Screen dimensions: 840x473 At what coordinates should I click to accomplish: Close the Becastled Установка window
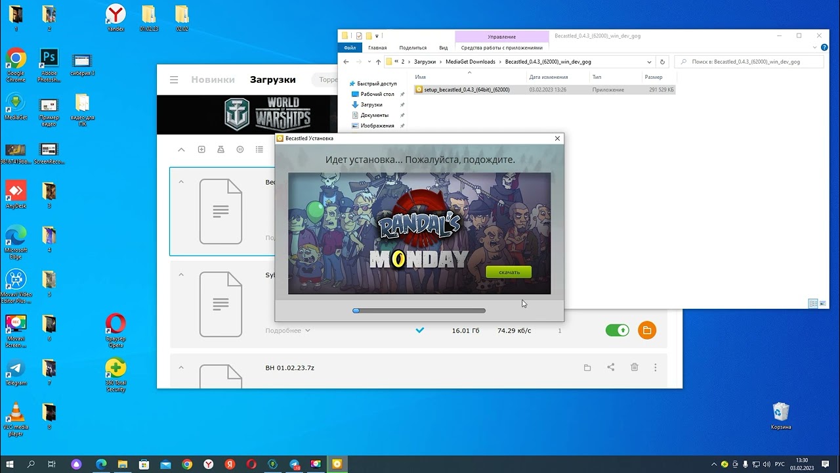[x=557, y=139]
